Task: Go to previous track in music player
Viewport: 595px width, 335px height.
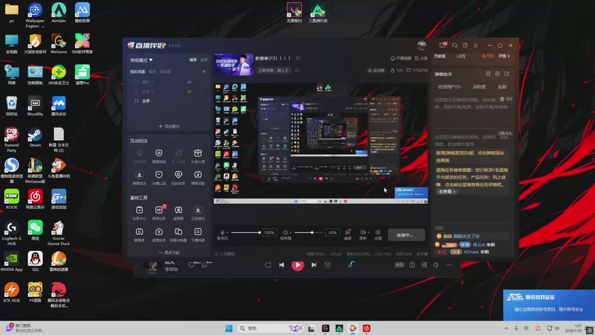Action: point(282,265)
